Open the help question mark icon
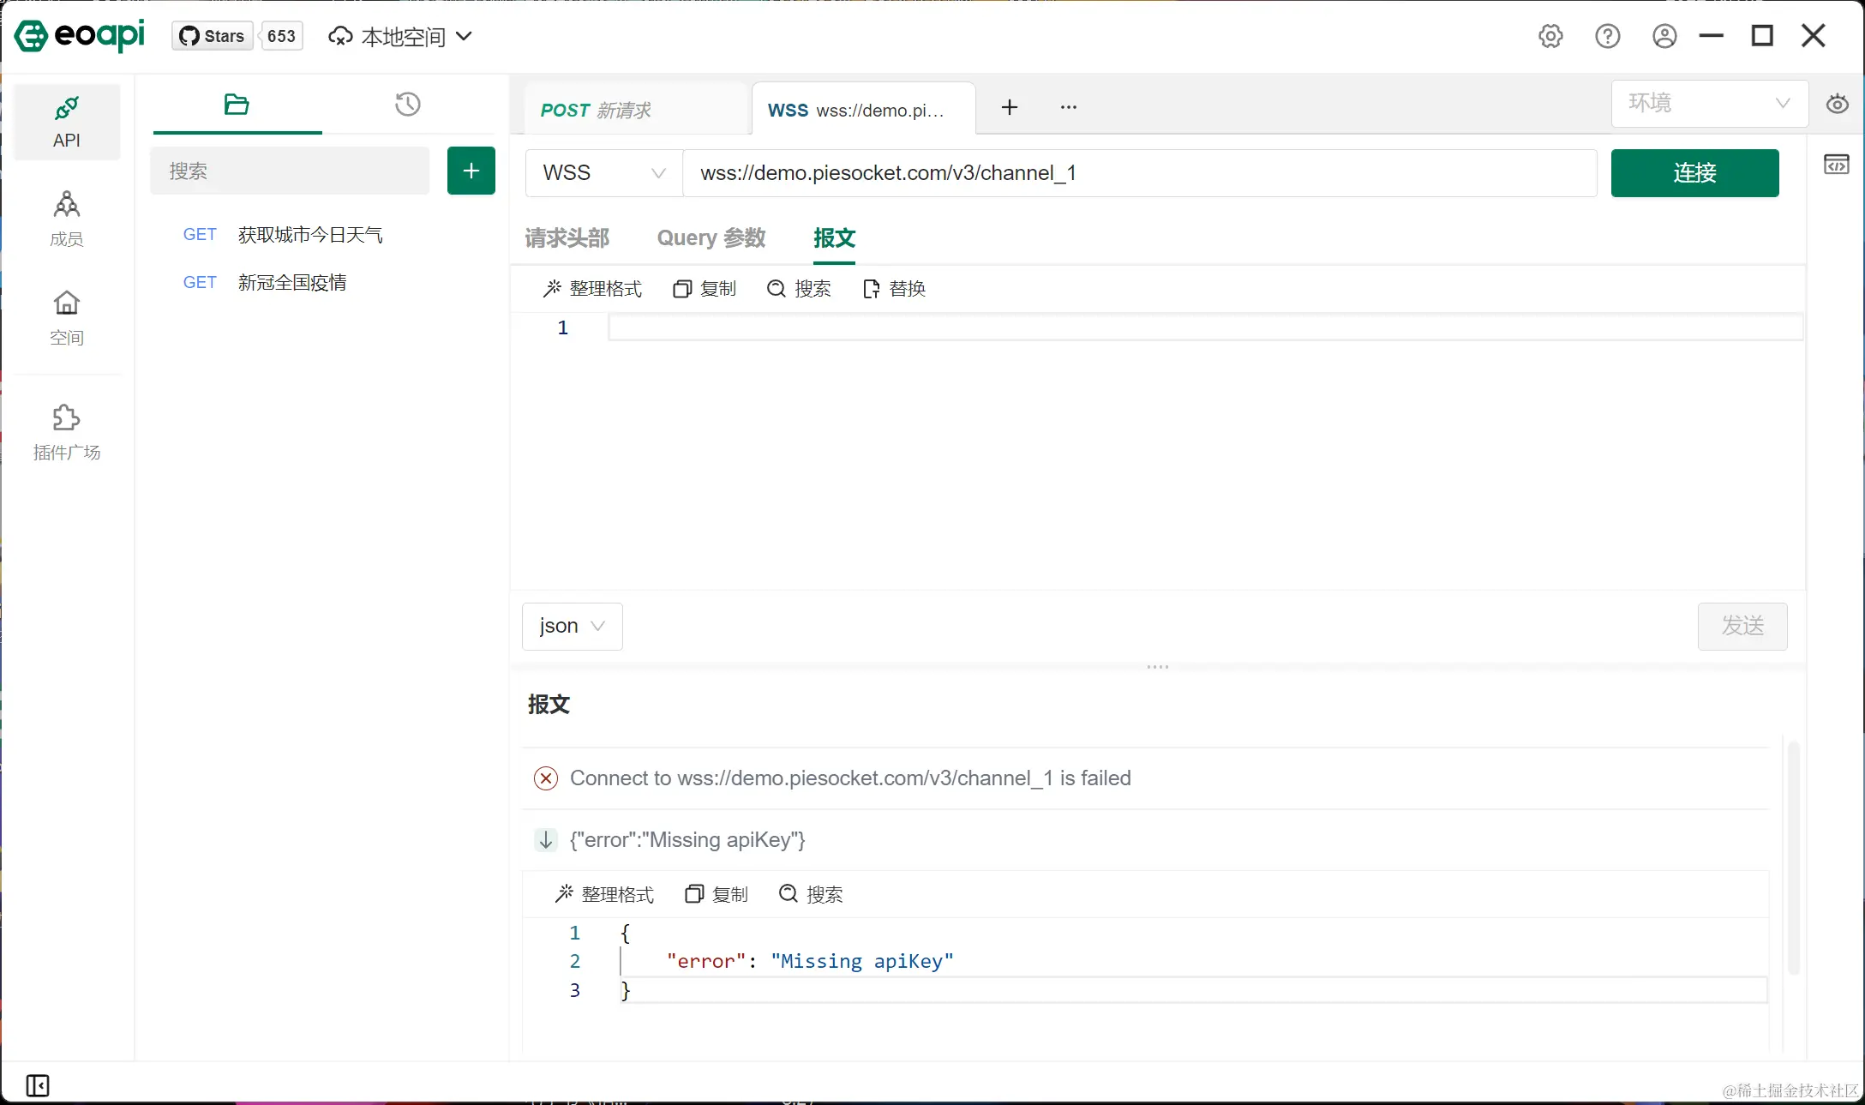The image size is (1865, 1105). point(1607,36)
